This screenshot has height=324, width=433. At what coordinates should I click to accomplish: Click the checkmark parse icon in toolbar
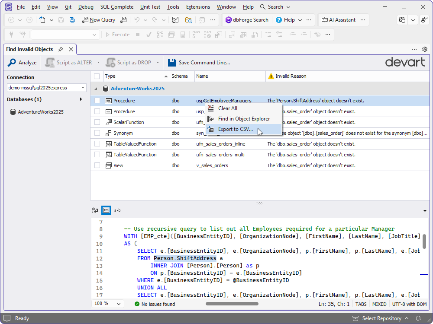[149, 35]
